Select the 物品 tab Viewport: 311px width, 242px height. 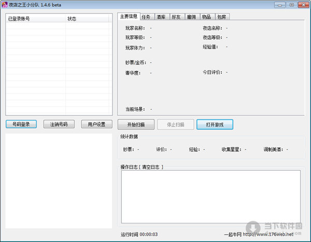pyautogui.click(x=206, y=17)
